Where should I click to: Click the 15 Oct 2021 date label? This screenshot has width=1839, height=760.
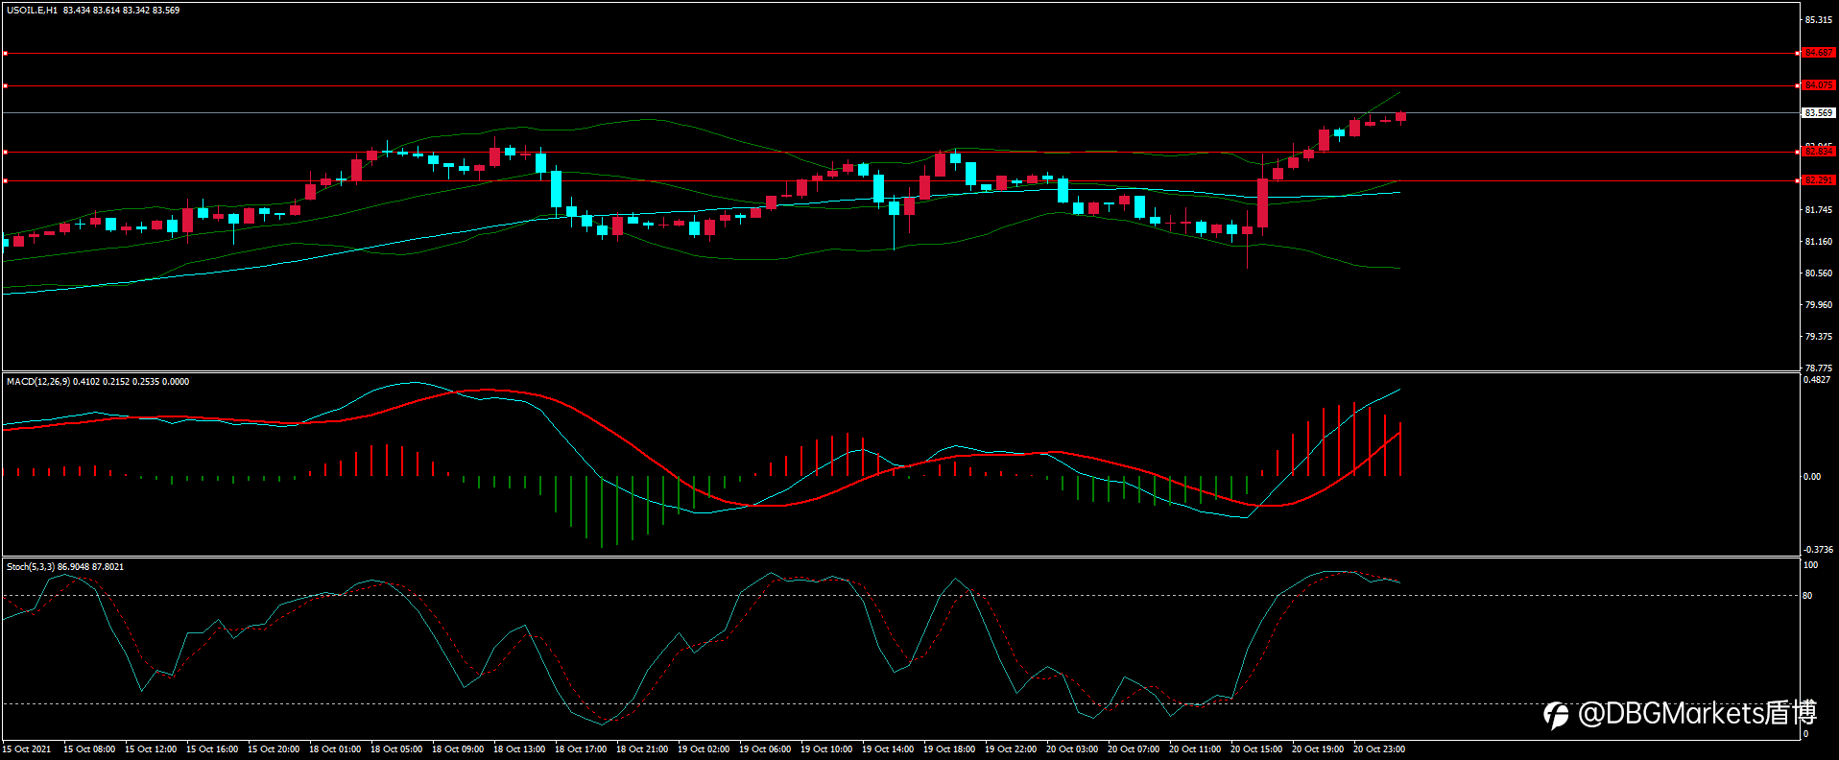[27, 749]
